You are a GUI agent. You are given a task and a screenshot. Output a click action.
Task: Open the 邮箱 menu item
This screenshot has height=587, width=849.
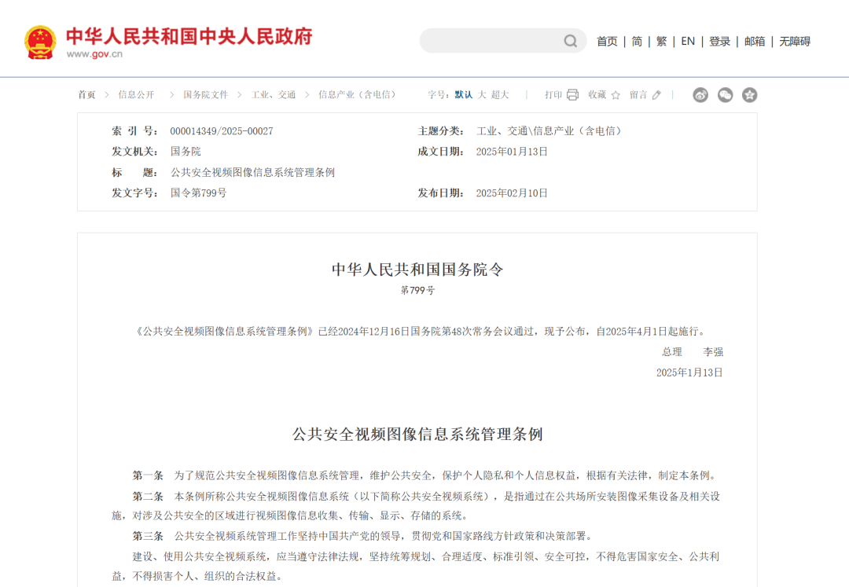[754, 41]
